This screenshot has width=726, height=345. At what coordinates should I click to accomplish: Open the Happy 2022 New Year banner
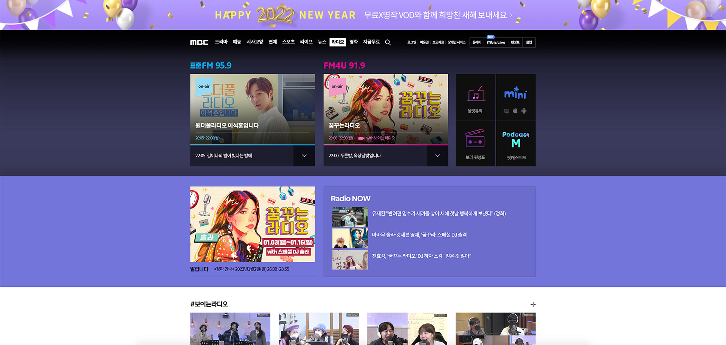tap(363, 15)
